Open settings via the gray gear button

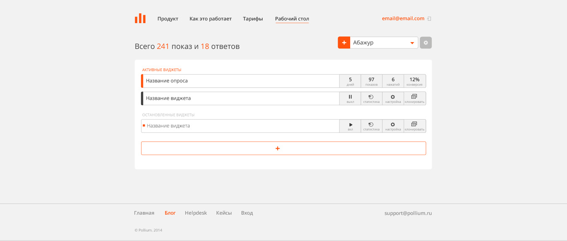(x=425, y=43)
